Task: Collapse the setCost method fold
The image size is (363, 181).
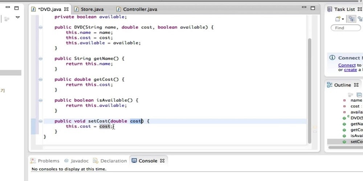Action: (x=40, y=121)
